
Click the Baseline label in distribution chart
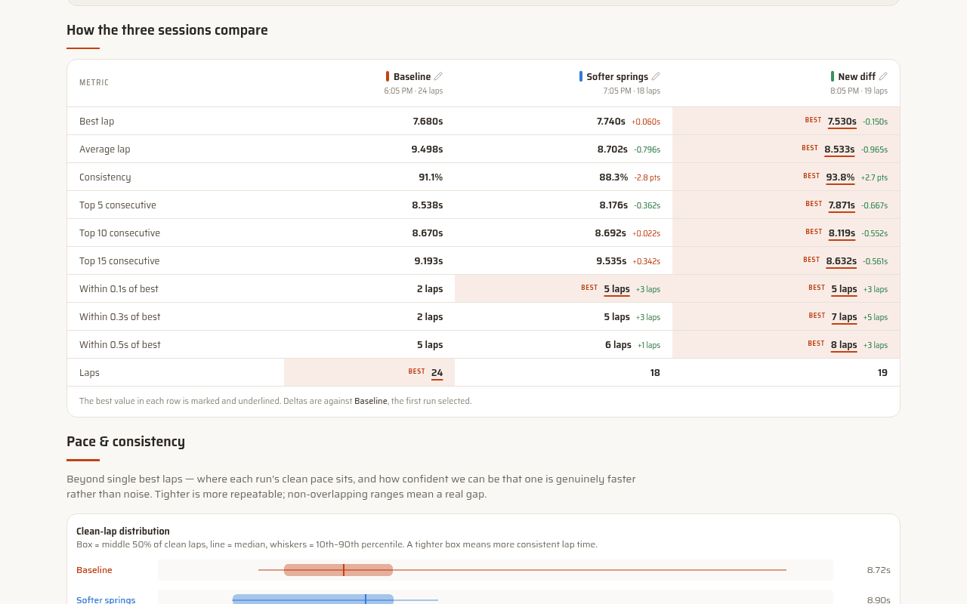pos(94,570)
